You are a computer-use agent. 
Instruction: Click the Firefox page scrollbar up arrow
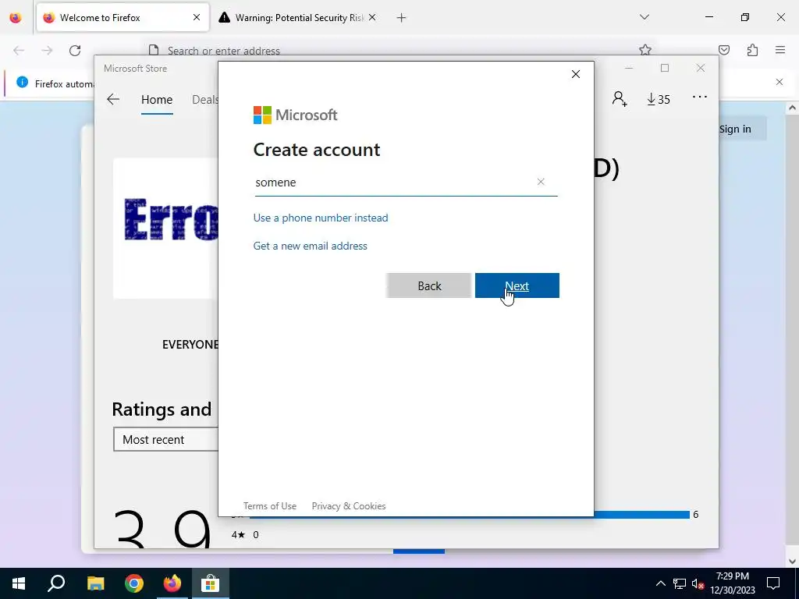point(792,108)
